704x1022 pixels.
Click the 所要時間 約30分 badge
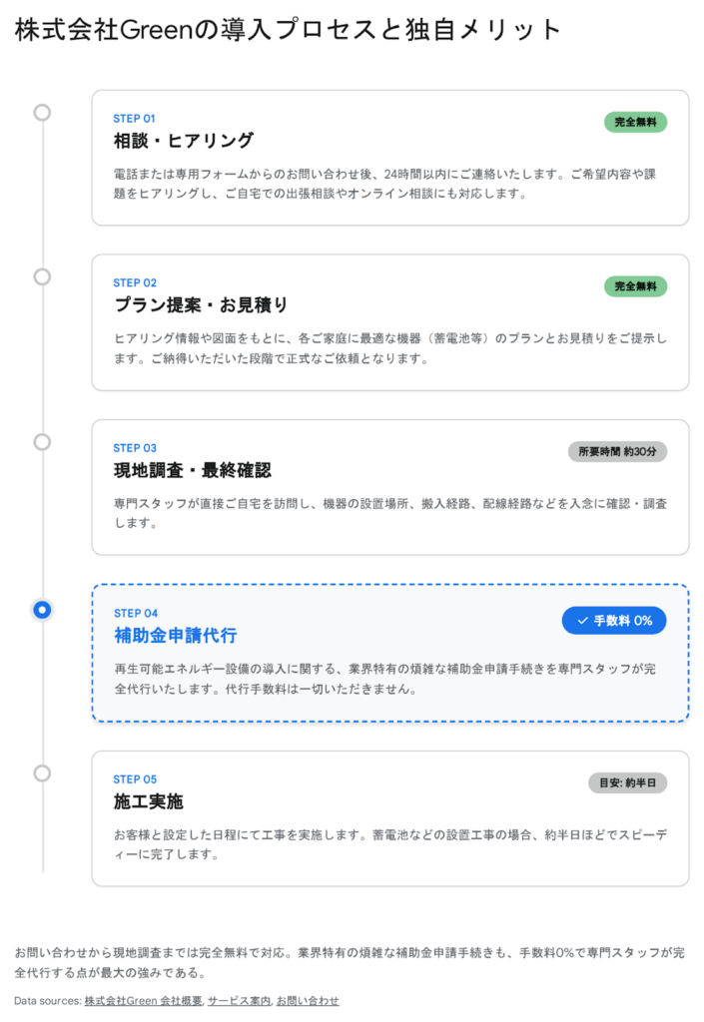click(x=617, y=451)
